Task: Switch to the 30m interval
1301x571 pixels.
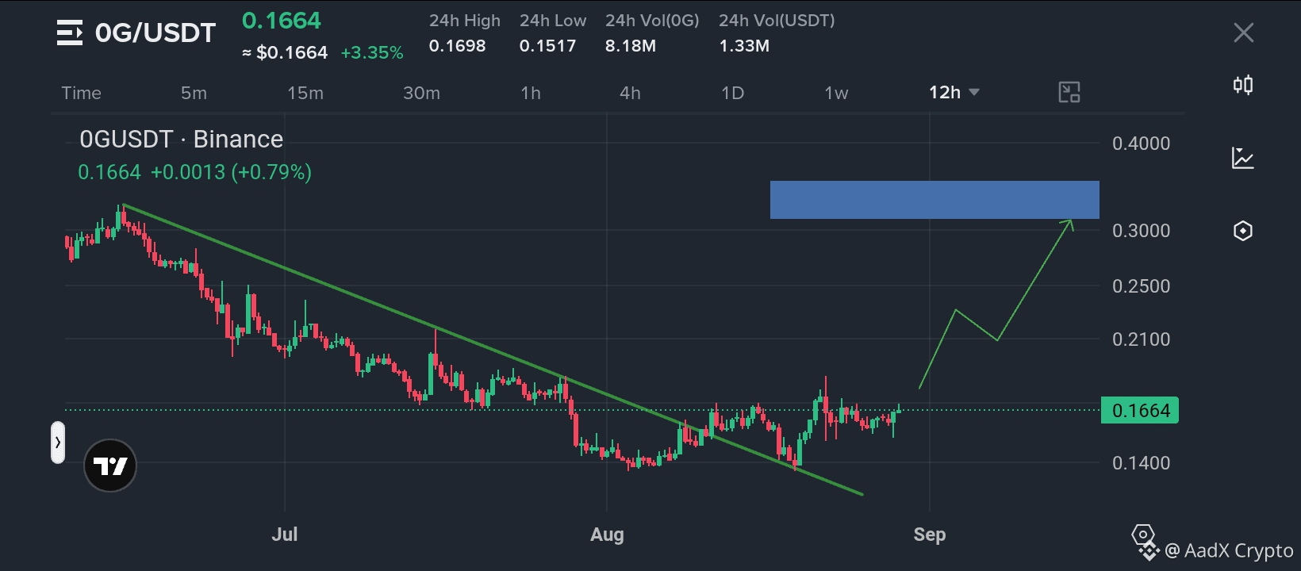Action: (x=421, y=94)
